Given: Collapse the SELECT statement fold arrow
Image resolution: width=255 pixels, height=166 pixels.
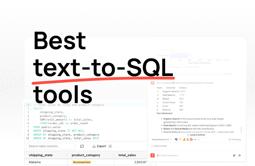Looking at the screenshot, I should (x=31, y=109).
